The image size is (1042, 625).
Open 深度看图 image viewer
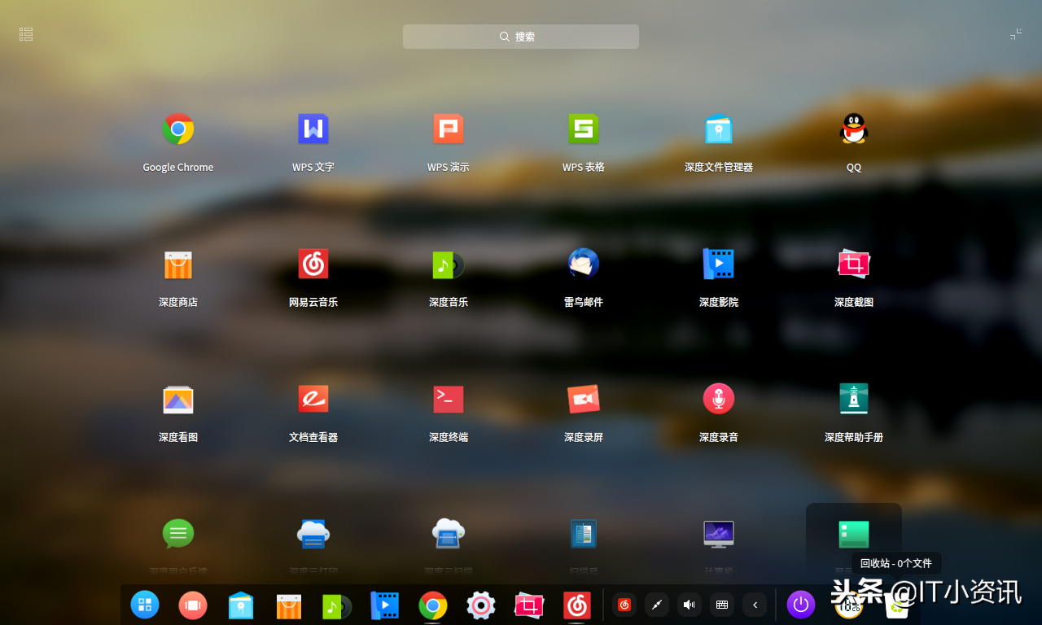tap(178, 400)
